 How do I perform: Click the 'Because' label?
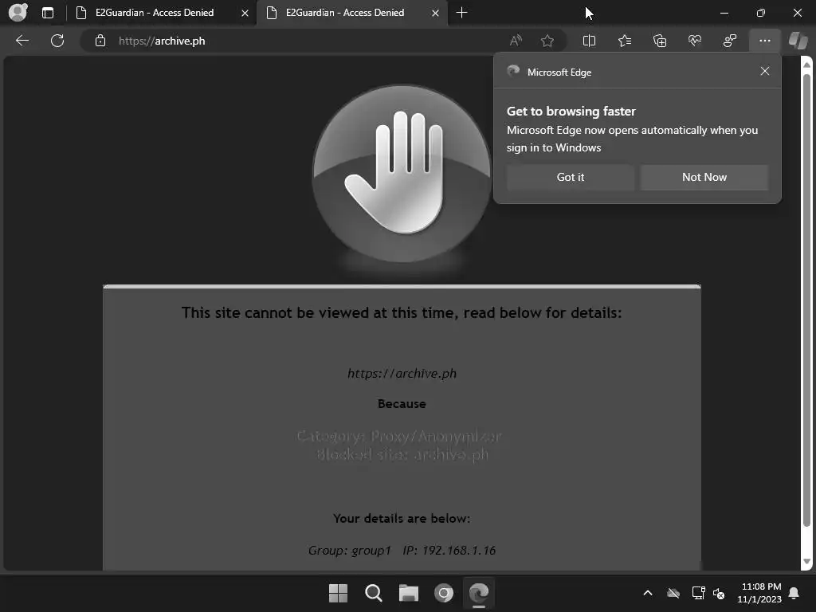click(402, 404)
